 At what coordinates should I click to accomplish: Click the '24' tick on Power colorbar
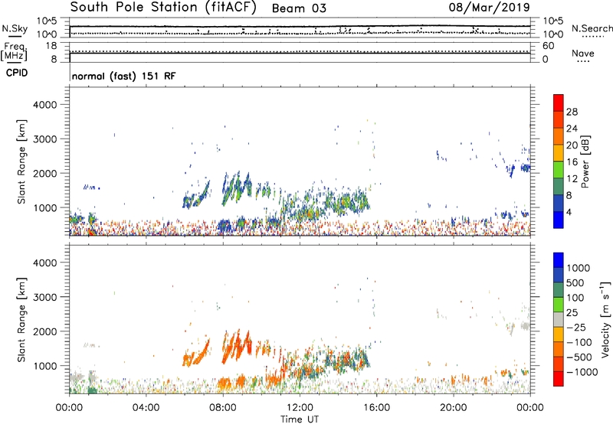pos(572,129)
